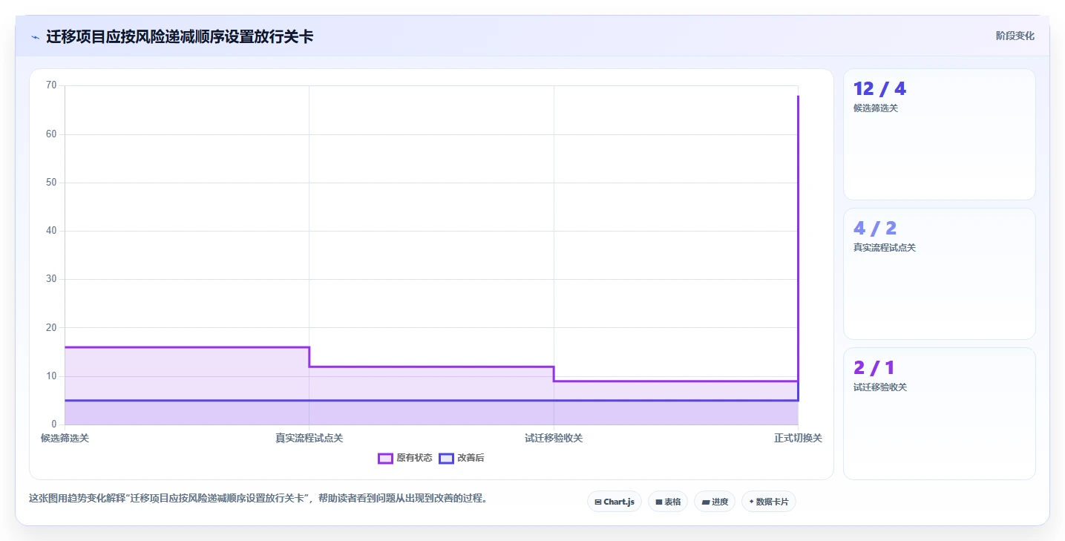The height and width of the screenshot is (541, 1065).
Task: Click the trend icon beside the title
Action: 35,37
